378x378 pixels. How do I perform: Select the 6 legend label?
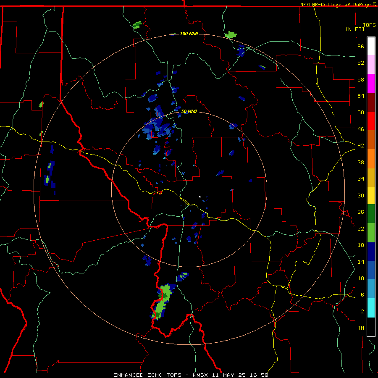pyautogui.click(x=362, y=295)
